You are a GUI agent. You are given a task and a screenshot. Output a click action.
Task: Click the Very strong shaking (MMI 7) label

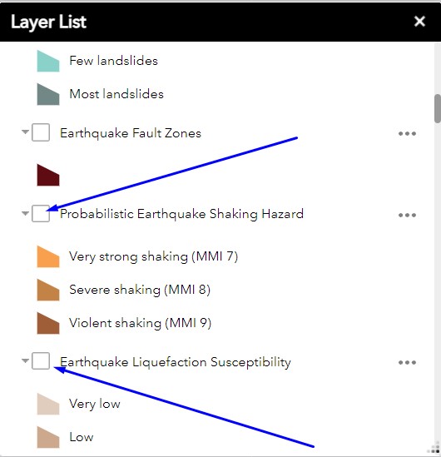pyautogui.click(x=153, y=256)
